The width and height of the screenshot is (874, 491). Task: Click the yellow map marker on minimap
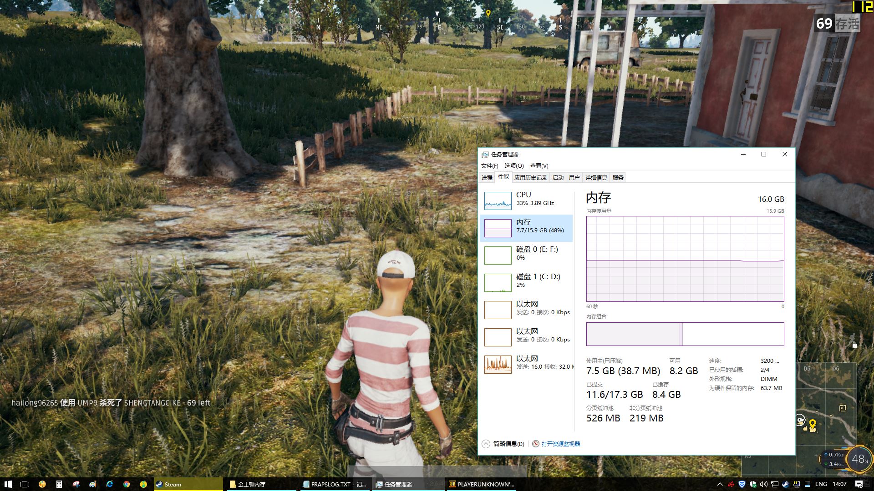pos(813,424)
